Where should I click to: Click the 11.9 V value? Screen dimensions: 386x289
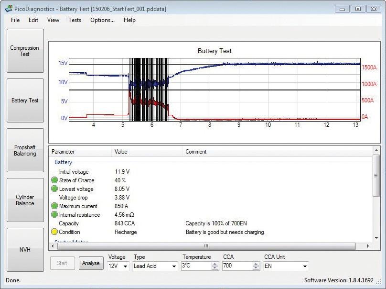(x=122, y=172)
